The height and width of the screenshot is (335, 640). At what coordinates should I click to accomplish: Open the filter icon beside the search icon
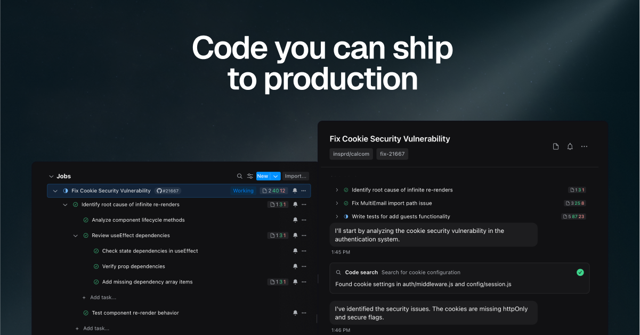(250, 176)
